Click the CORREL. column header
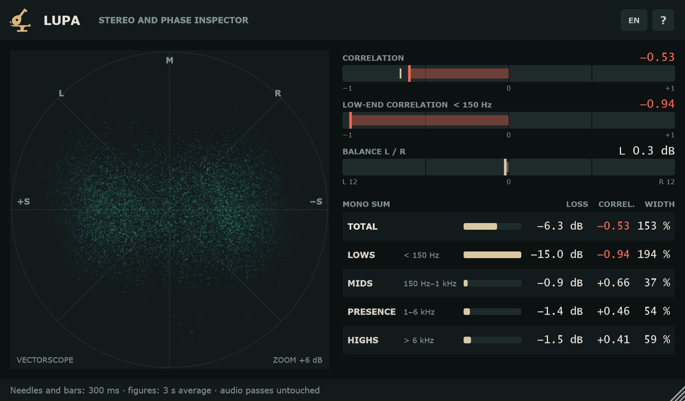 (616, 204)
